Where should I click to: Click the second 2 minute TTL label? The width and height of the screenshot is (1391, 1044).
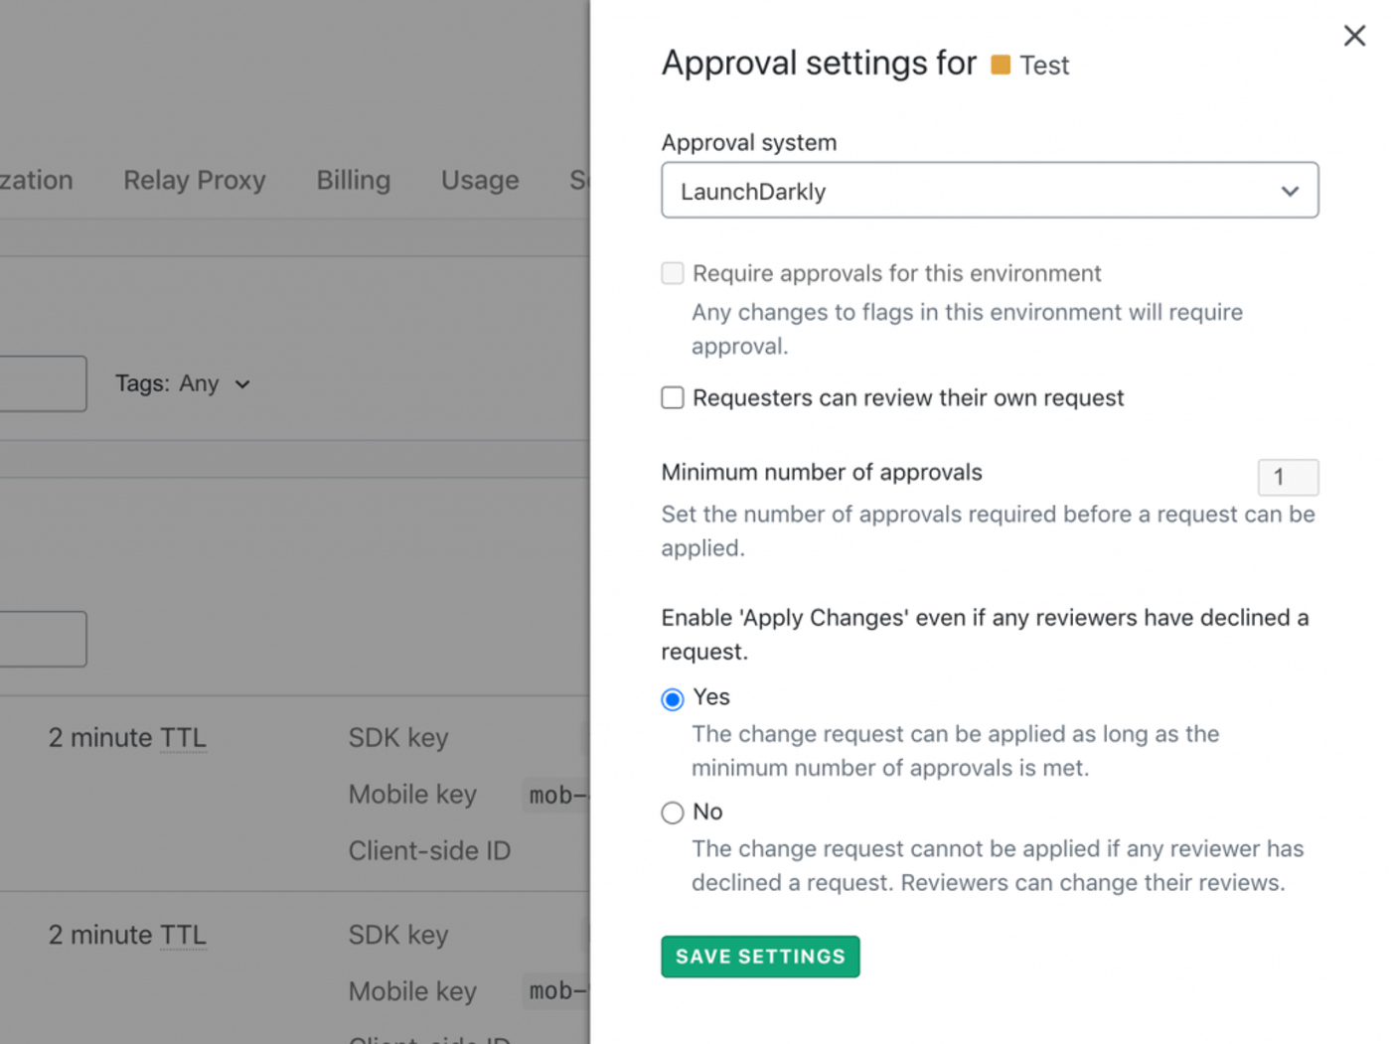127,936
